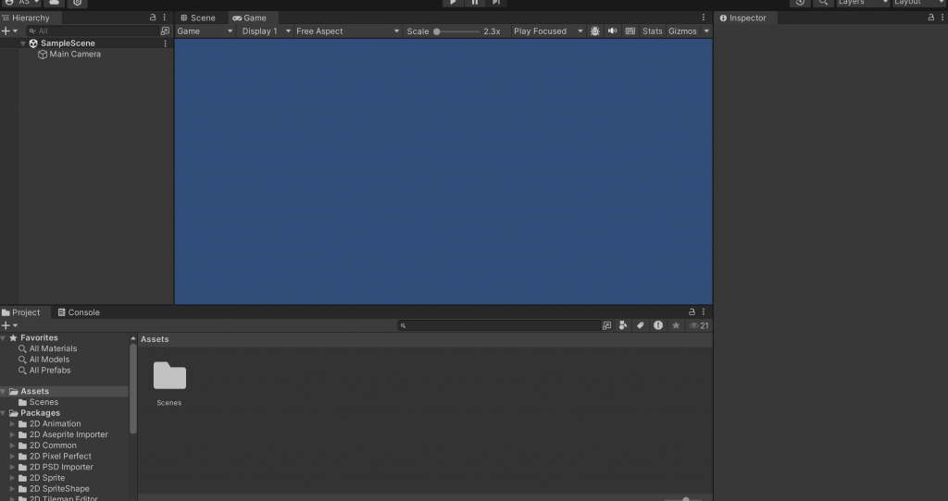This screenshot has height=501, width=948.
Task: Expand the 2D Animation package folder
Action: click(x=12, y=423)
